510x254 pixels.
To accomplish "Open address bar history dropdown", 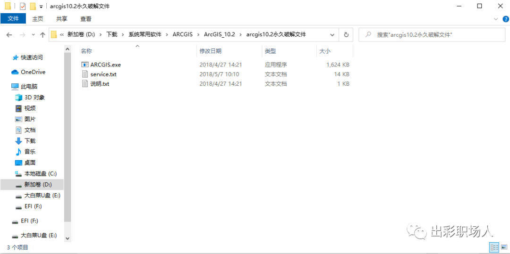I will click(x=332, y=35).
